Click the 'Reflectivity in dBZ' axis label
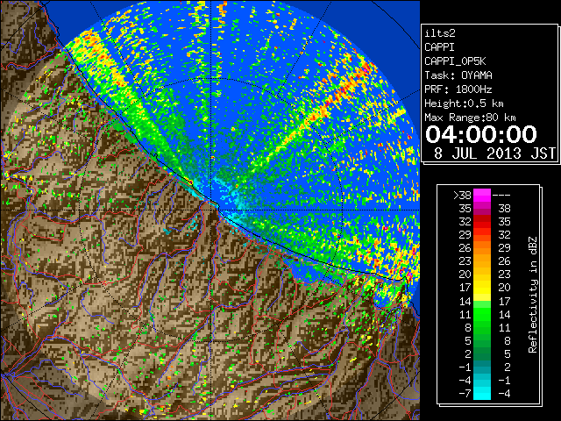The image size is (561, 421). click(x=532, y=295)
